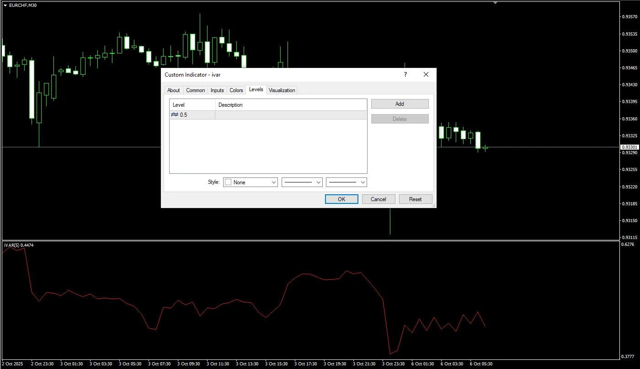The image size is (640, 369).
Task: Click the Cancel button
Action: coord(379,199)
